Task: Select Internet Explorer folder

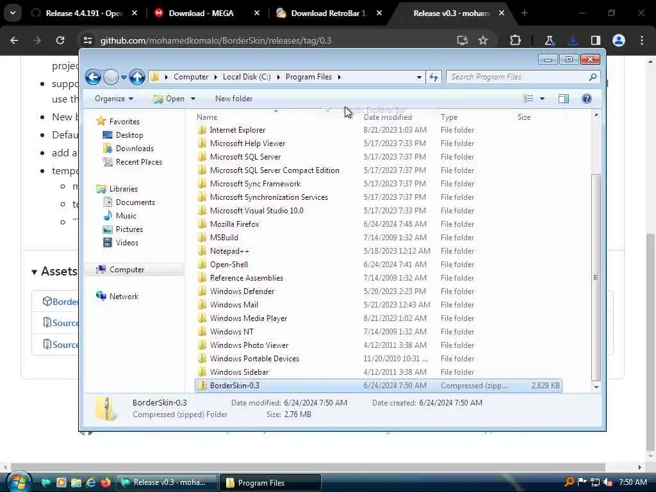Action: point(237,130)
